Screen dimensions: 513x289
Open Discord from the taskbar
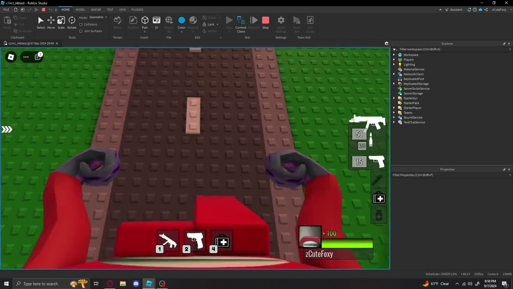click(x=136, y=284)
